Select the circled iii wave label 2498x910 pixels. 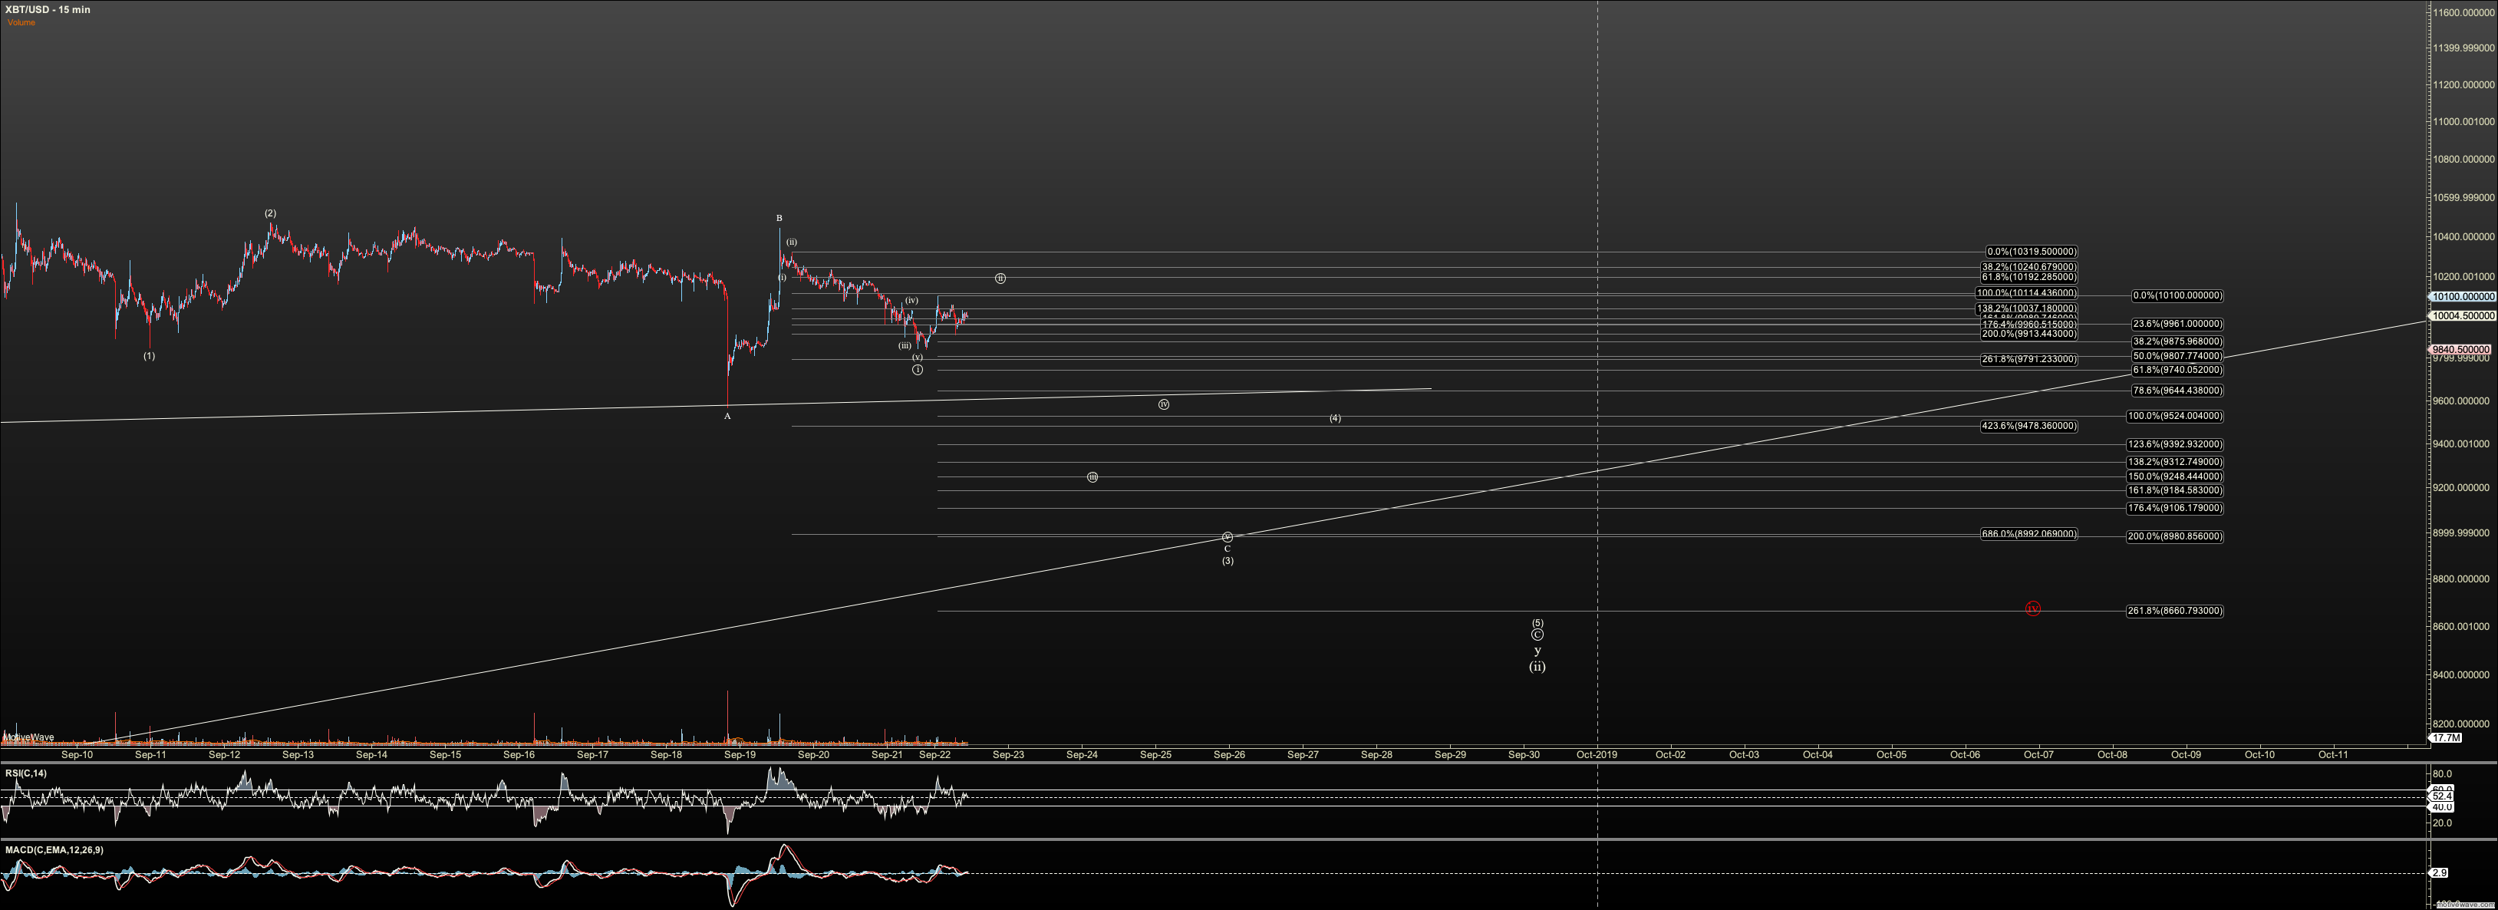(1092, 477)
